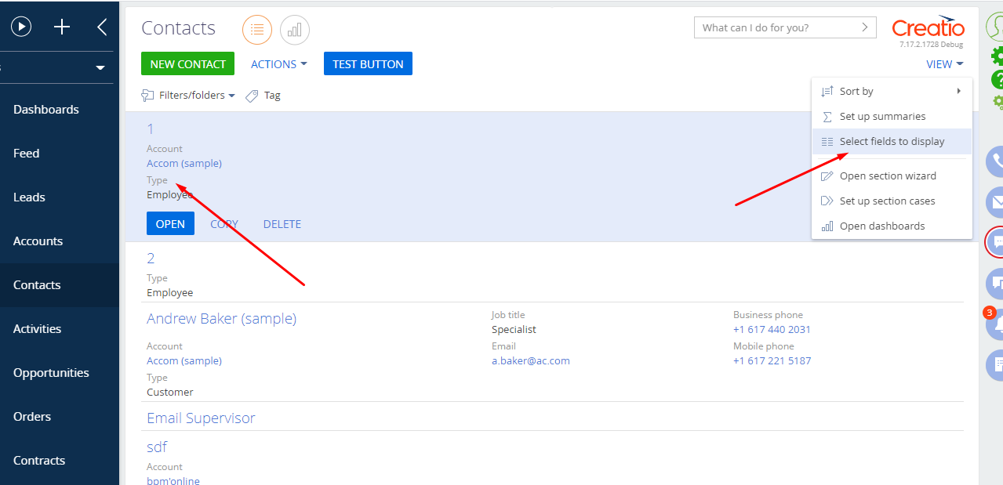Viewport: 1003px width, 485px height.
Task: Click the run process play icon
Action: pos(21,27)
